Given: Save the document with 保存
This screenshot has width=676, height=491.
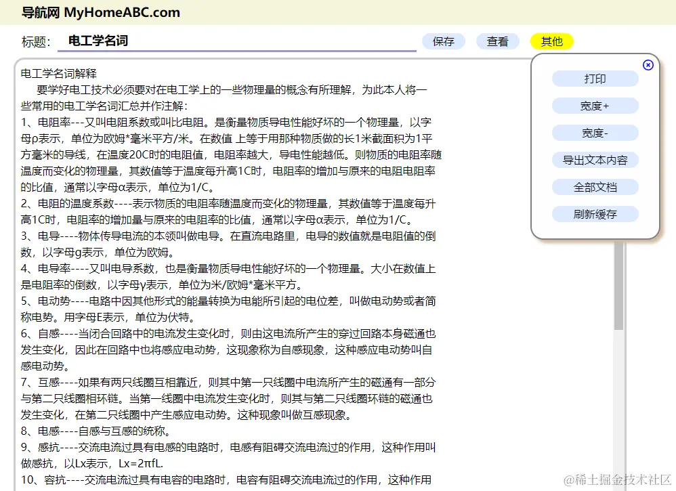Looking at the screenshot, I should tap(444, 41).
